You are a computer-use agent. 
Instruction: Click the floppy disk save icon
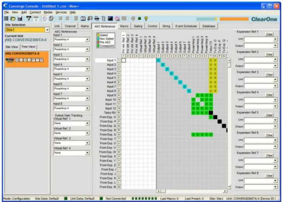[x=20, y=18]
